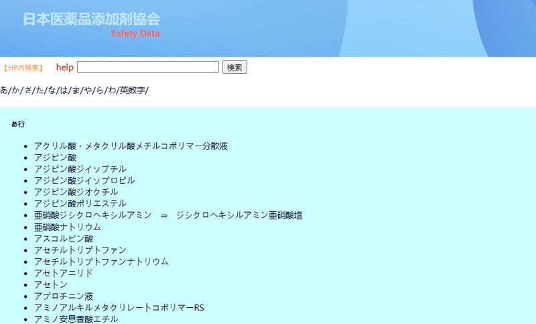The width and height of the screenshot is (536, 324).
Task: View the アスコルビン酸 safety data
Action: click(64, 238)
